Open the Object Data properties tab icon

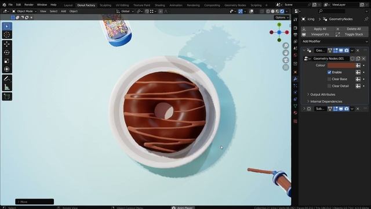pos(295,106)
